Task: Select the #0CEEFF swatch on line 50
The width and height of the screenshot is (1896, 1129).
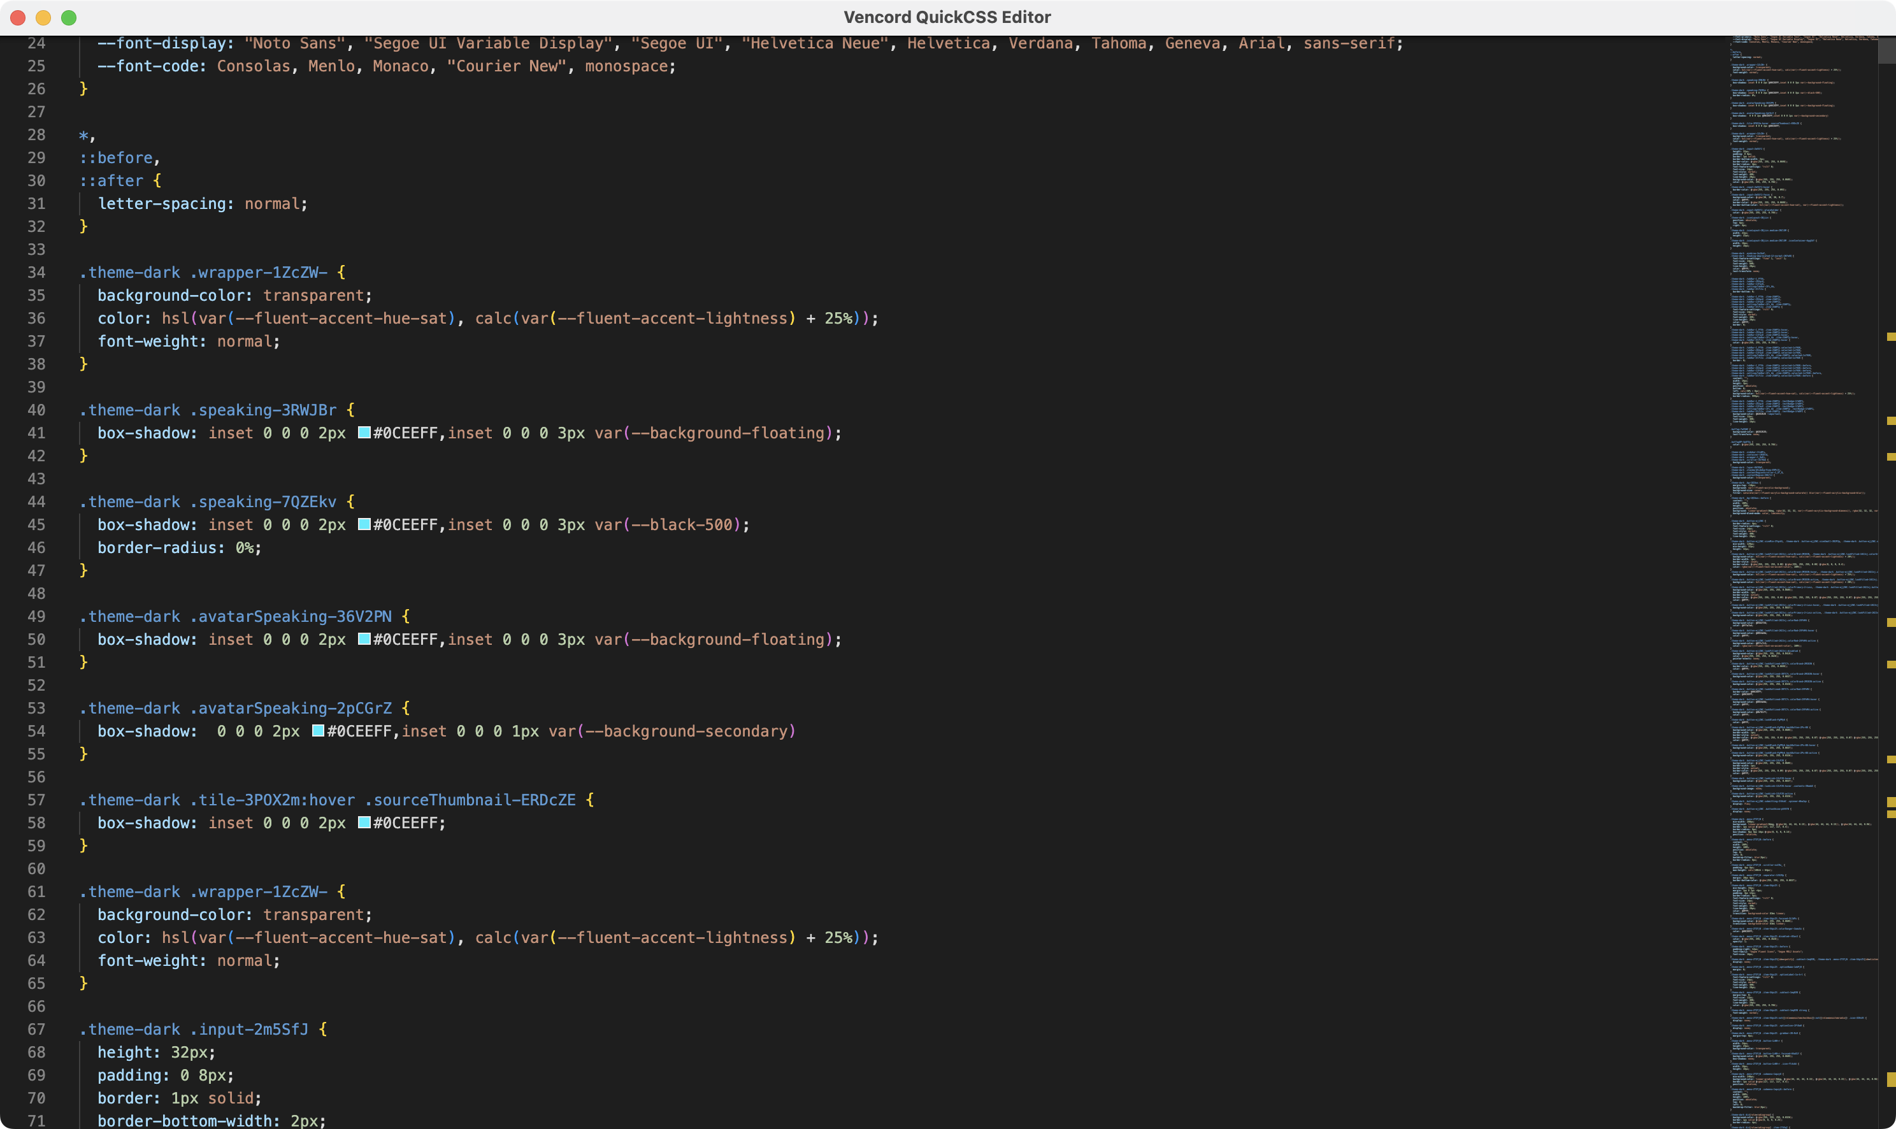Action: [x=364, y=639]
